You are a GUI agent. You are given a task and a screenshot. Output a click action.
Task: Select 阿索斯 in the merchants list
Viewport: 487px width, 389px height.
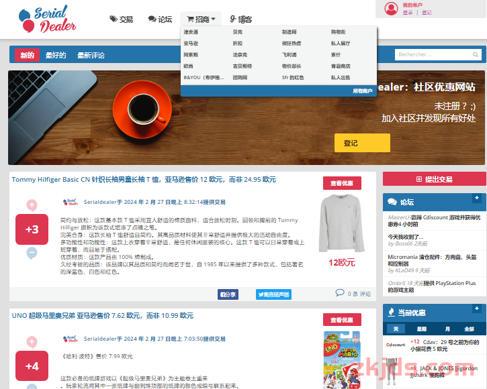(x=191, y=55)
